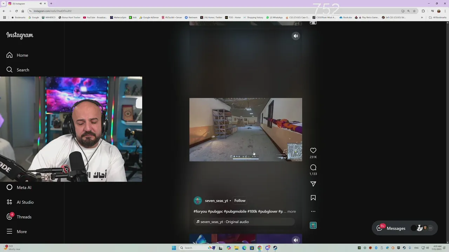The width and height of the screenshot is (449, 252).
Task: Click the reel video to pause it
Action: (246, 129)
